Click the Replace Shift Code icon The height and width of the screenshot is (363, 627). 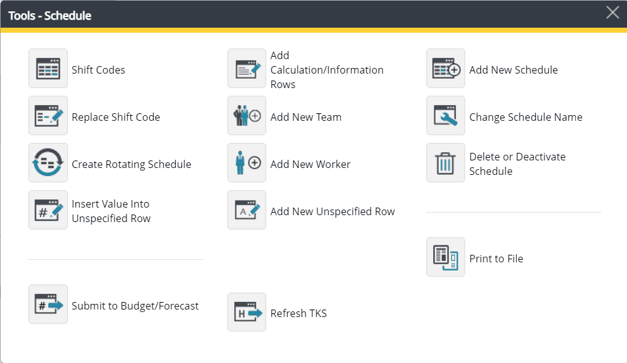pyautogui.click(x=48, y=116)
